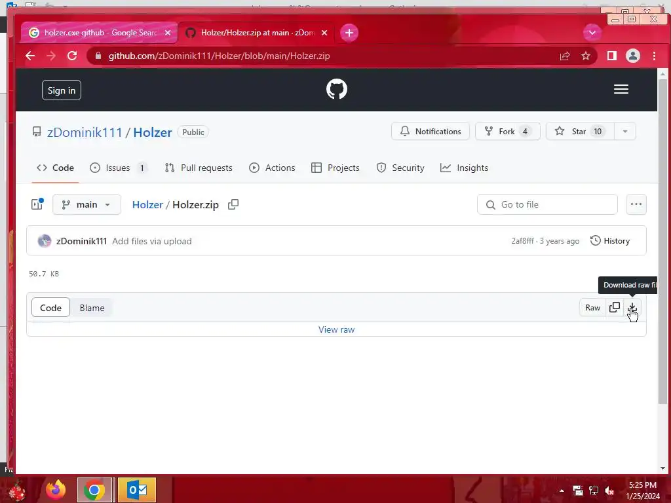Screen dimensions: 671x503
Task: Click the page vertical scrollbar
Action: (x=662, y=241)
